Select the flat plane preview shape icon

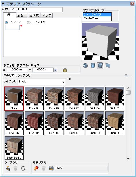[x=108, y=65]
